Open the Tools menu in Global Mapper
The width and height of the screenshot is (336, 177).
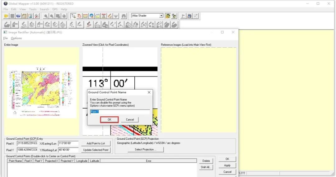33,9
